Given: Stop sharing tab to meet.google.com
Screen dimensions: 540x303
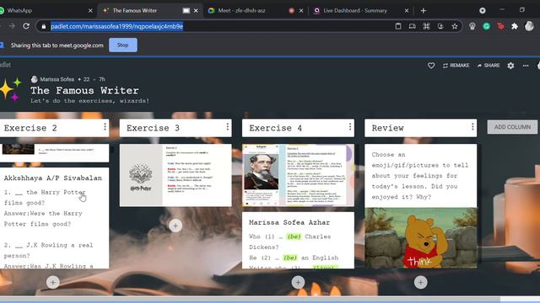Looking at the screenshot, I should [x=123, y=45].
